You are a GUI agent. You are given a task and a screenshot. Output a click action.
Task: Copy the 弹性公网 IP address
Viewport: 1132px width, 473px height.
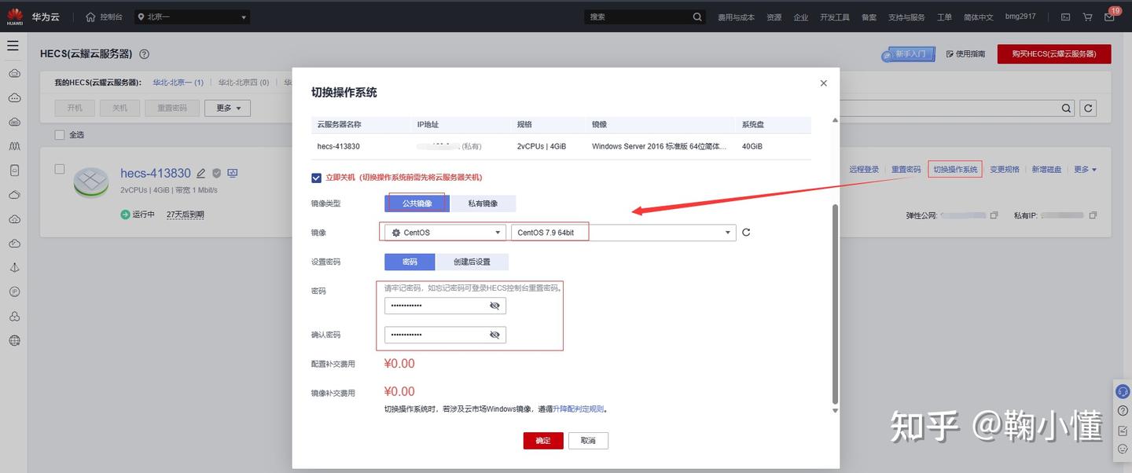click(994, 215)
